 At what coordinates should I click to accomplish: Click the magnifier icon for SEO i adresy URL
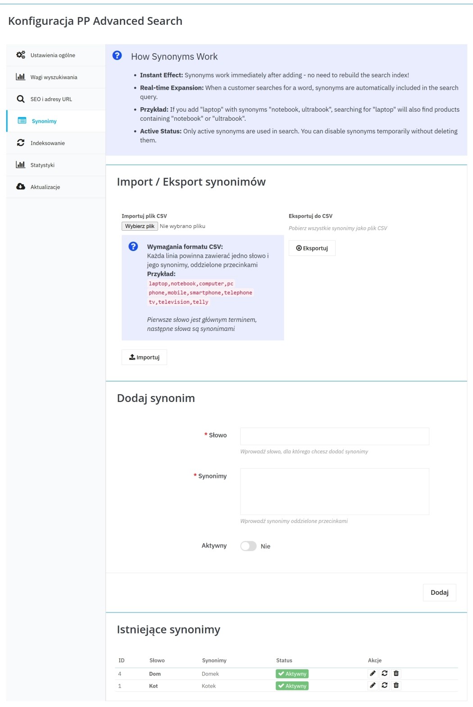click(21, 99)
